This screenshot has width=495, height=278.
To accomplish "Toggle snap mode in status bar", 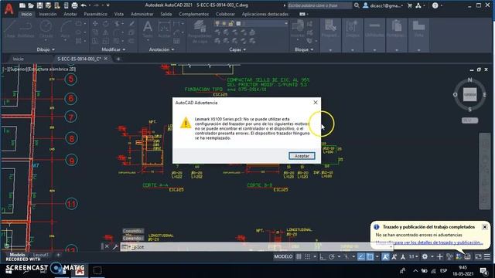I will click(308, 256).
